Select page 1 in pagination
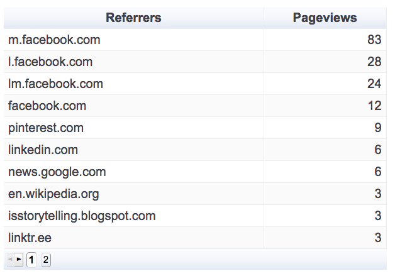Image resolution: width=395 pixels, height=276 pixels. click(x=32, y=259)
